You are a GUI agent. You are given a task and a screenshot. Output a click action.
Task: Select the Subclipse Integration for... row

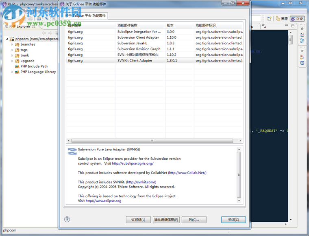coord(154,32)
